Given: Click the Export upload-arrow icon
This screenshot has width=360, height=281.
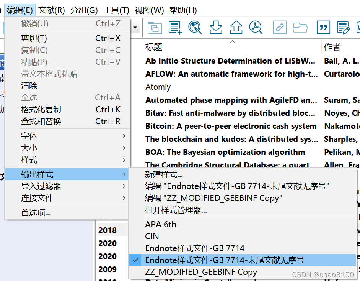Looking at the screenshot, I should pos(236,27).
